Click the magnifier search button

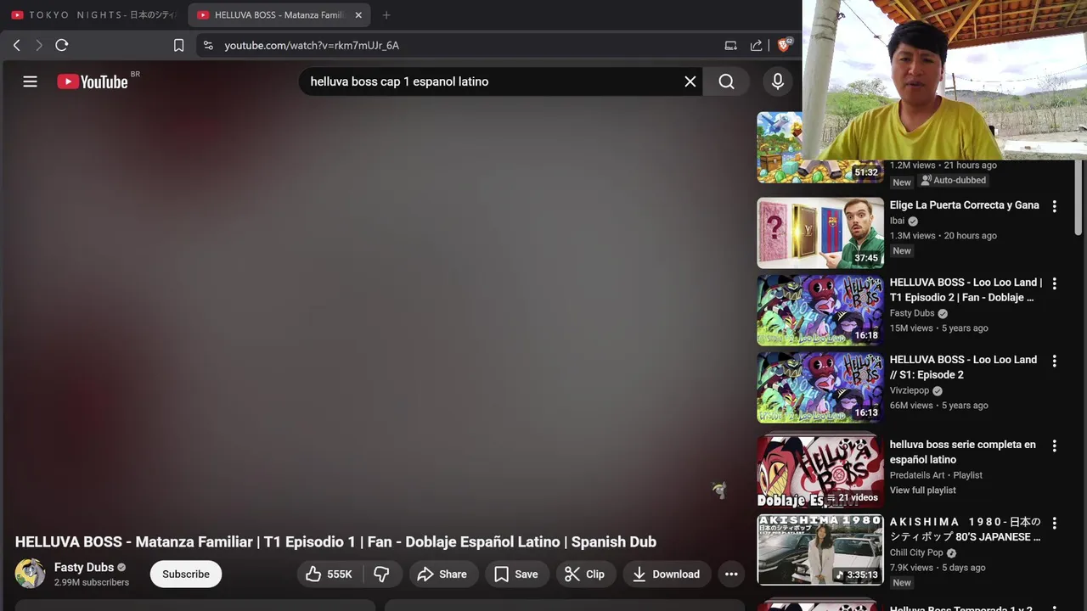726,81
